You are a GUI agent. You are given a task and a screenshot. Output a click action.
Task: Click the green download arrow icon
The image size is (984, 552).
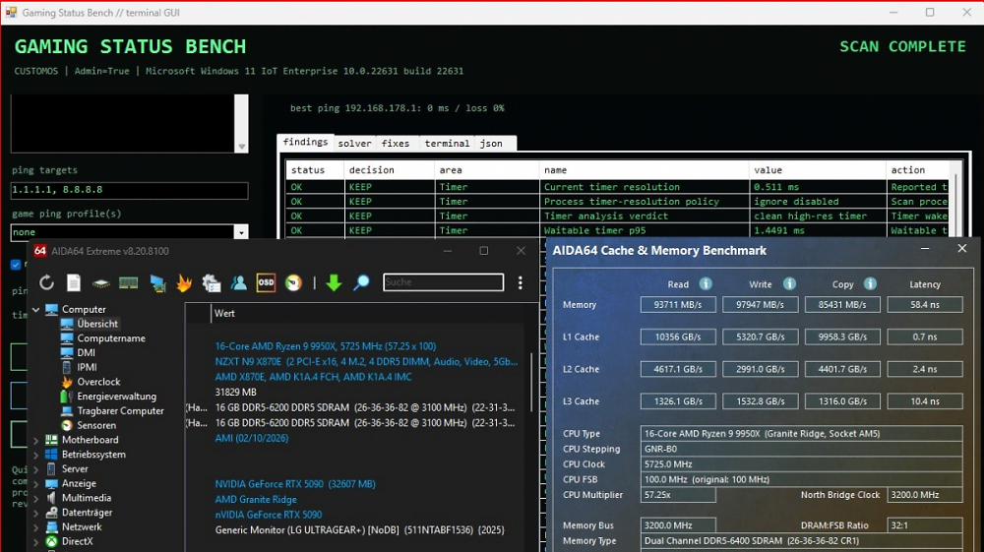pyautogui.click(x=334, y=283)
